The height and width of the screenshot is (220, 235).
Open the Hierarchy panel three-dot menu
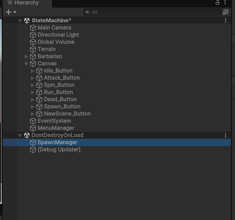[225, 2]
